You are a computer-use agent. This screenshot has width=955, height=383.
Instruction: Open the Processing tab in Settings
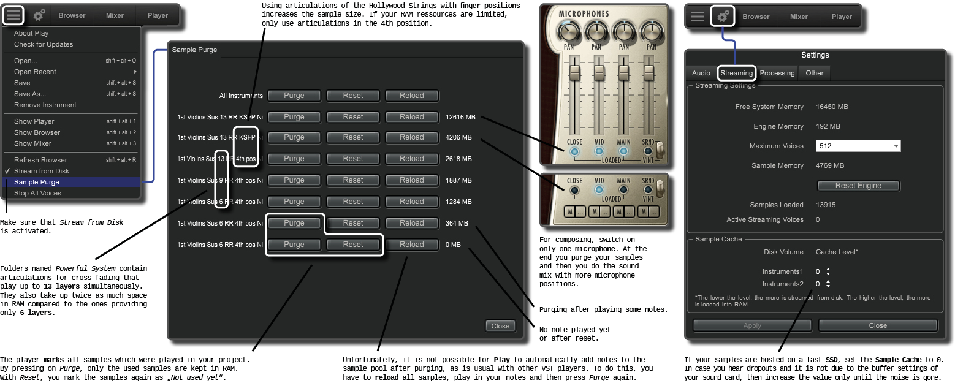point(777,73)
